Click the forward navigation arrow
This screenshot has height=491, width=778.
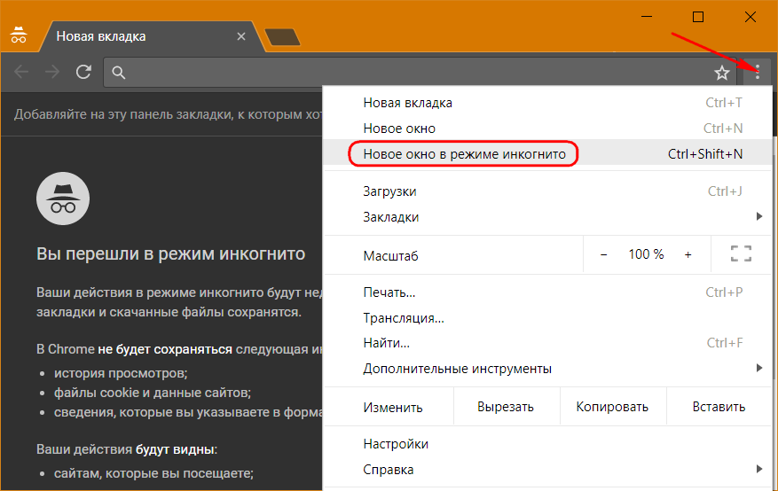coord(52,73)
